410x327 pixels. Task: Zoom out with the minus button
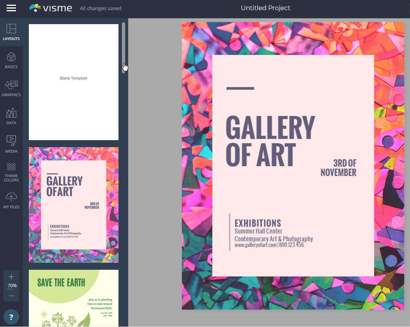point(11,296)
